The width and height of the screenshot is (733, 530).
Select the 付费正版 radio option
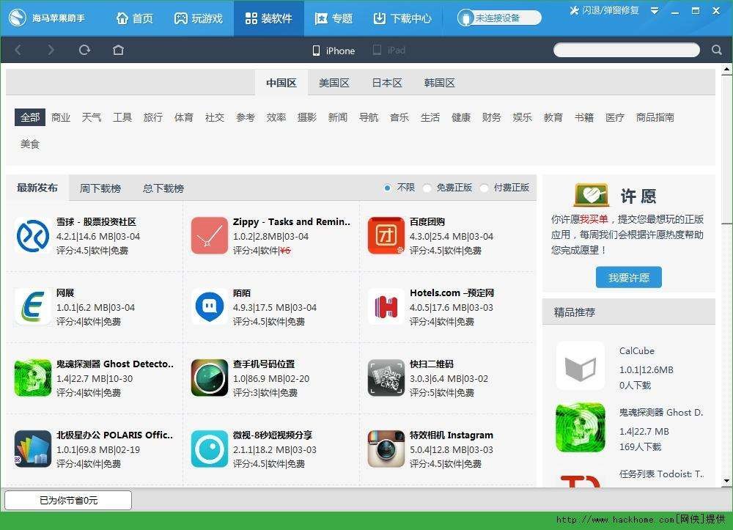tap(485, 188)
